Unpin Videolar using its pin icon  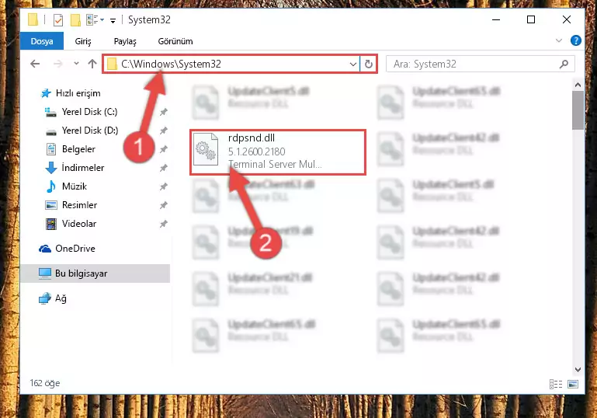(163, 224)
